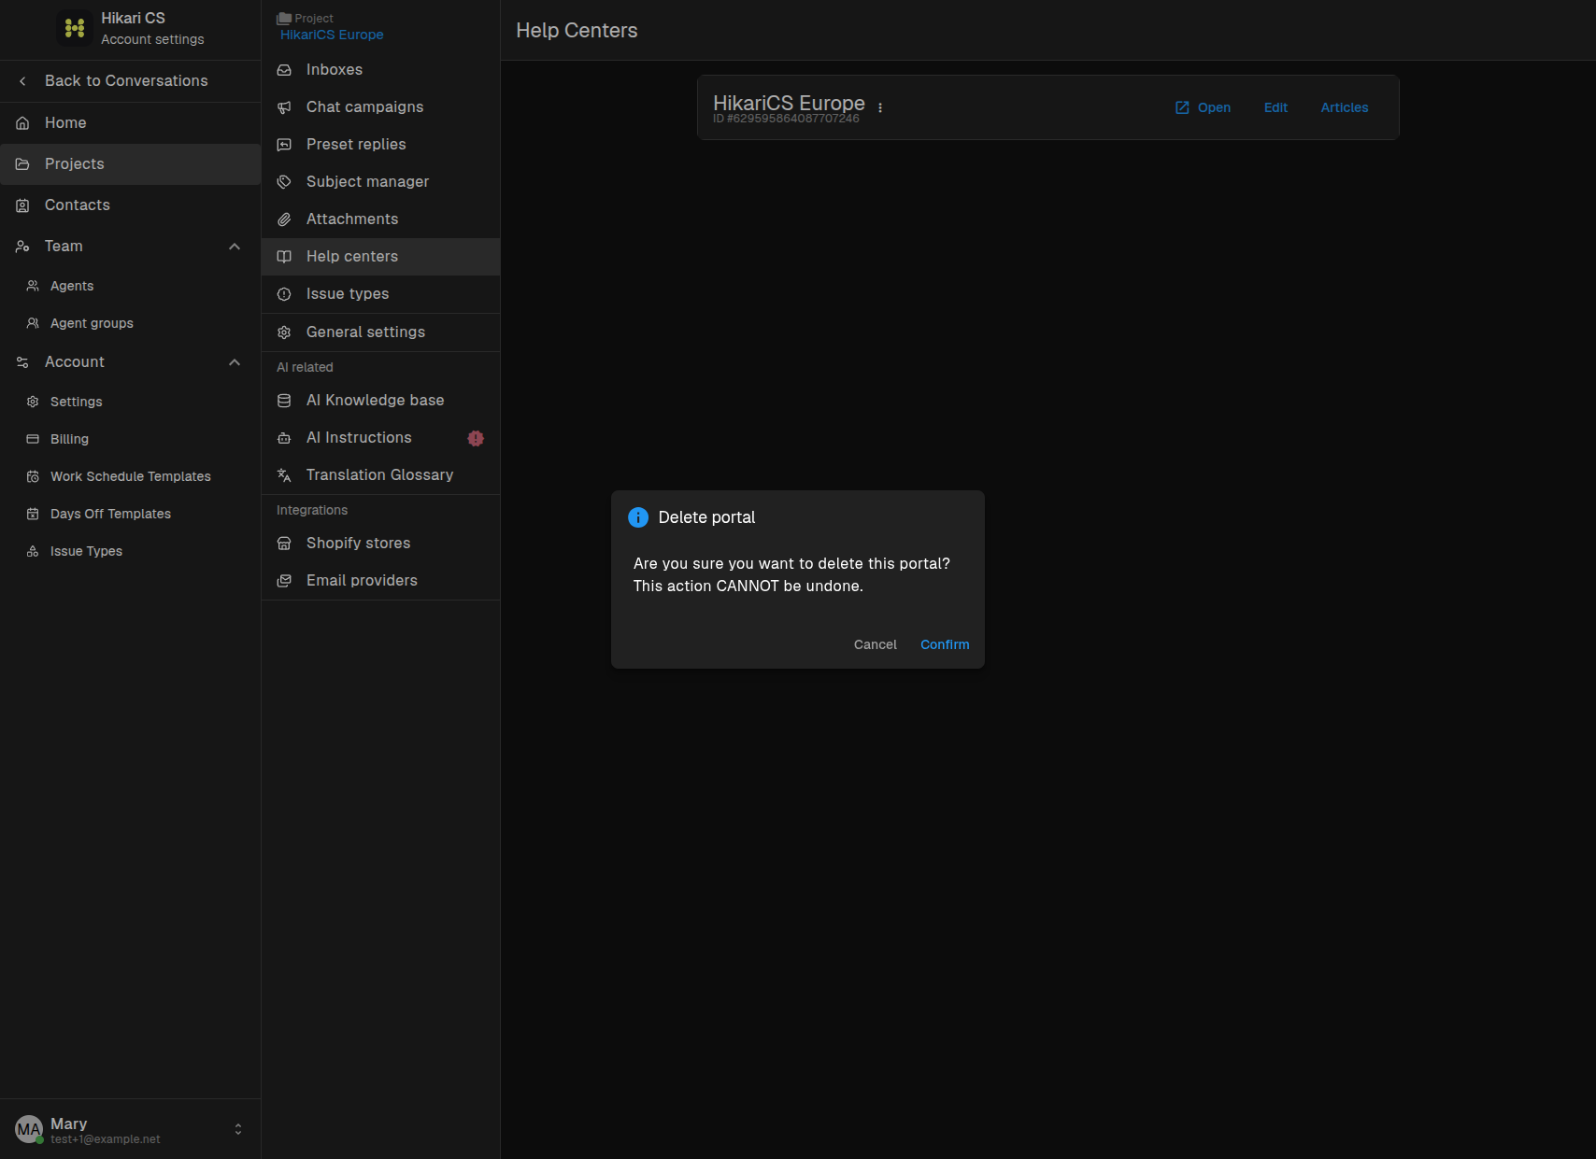Open Preset replies menu item
This screenshot has height=1159, width=1596.
point(380,145)
